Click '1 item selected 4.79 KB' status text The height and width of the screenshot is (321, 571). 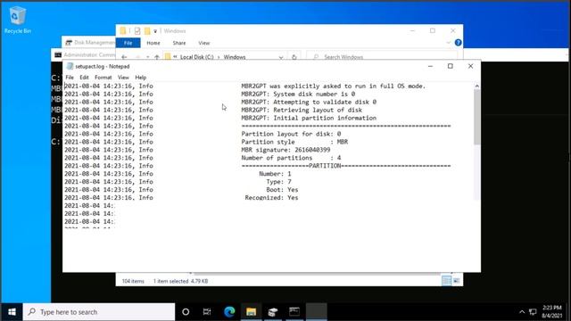pyautogui.click(x=180, y=281)
